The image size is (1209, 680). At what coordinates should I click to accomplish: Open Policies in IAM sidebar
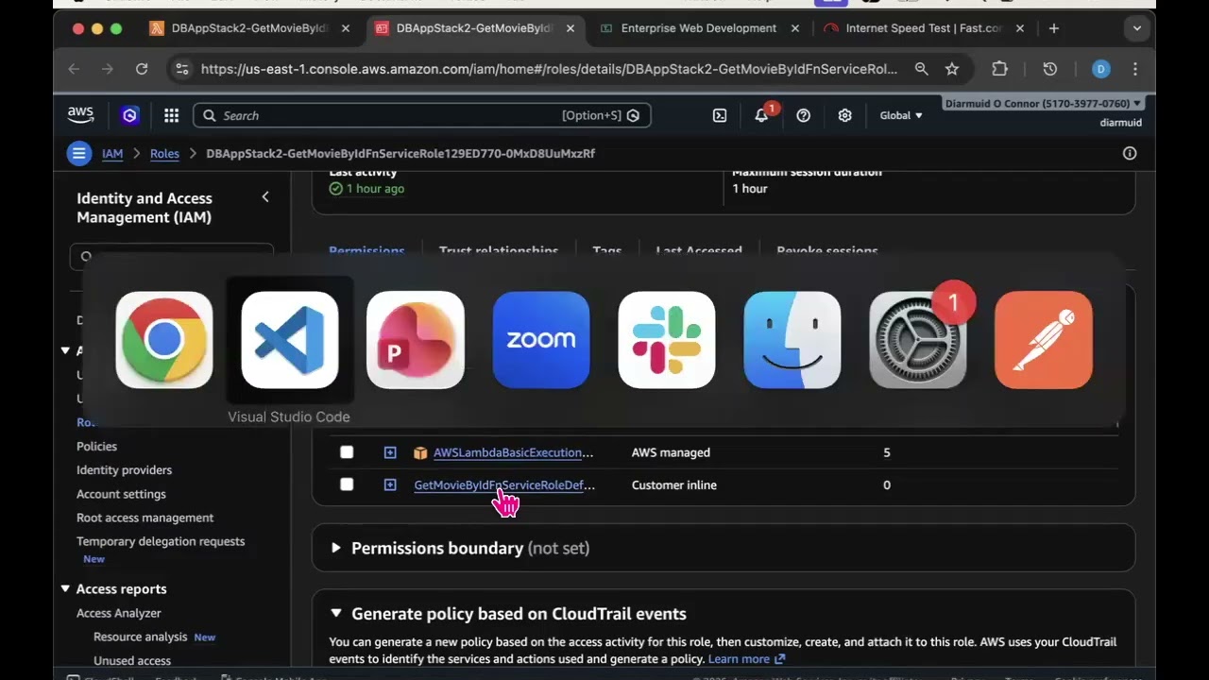96,446
